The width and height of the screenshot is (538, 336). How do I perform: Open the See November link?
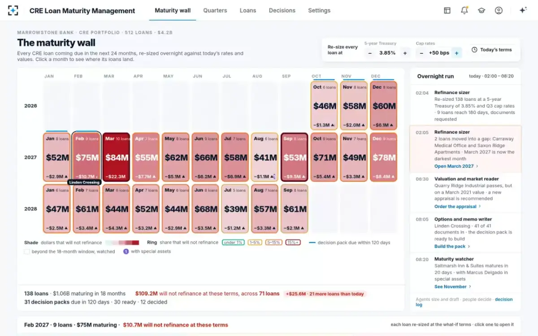[x=453, y=287]
